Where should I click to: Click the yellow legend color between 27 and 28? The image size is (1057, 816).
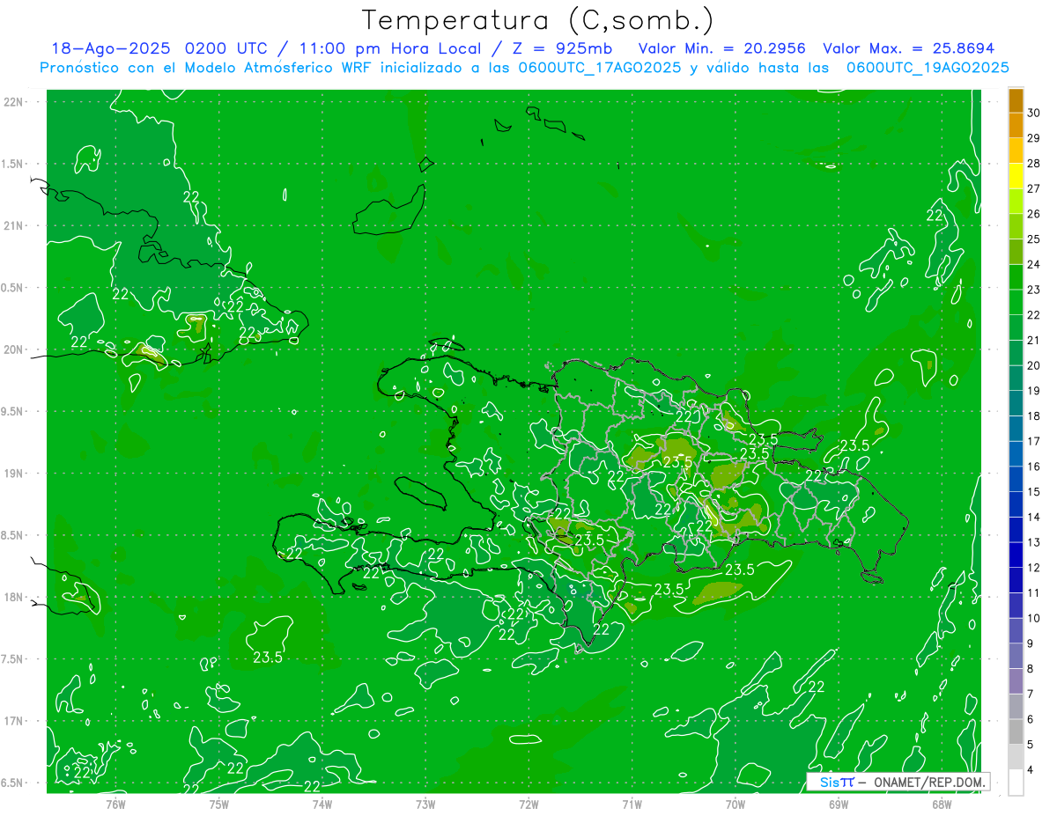1016,175
